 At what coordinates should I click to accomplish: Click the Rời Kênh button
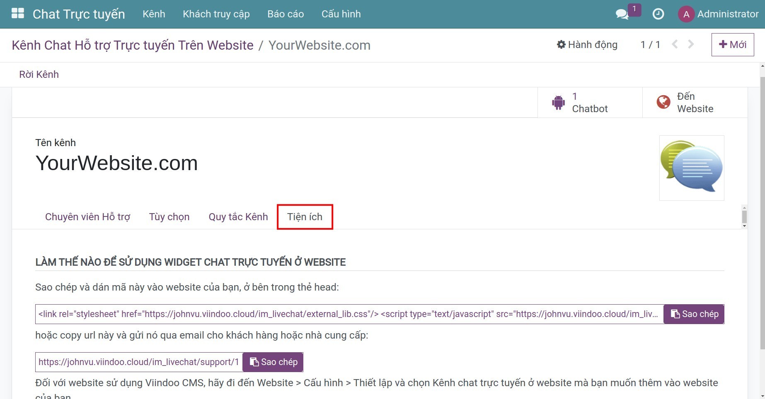coord(39,75)
